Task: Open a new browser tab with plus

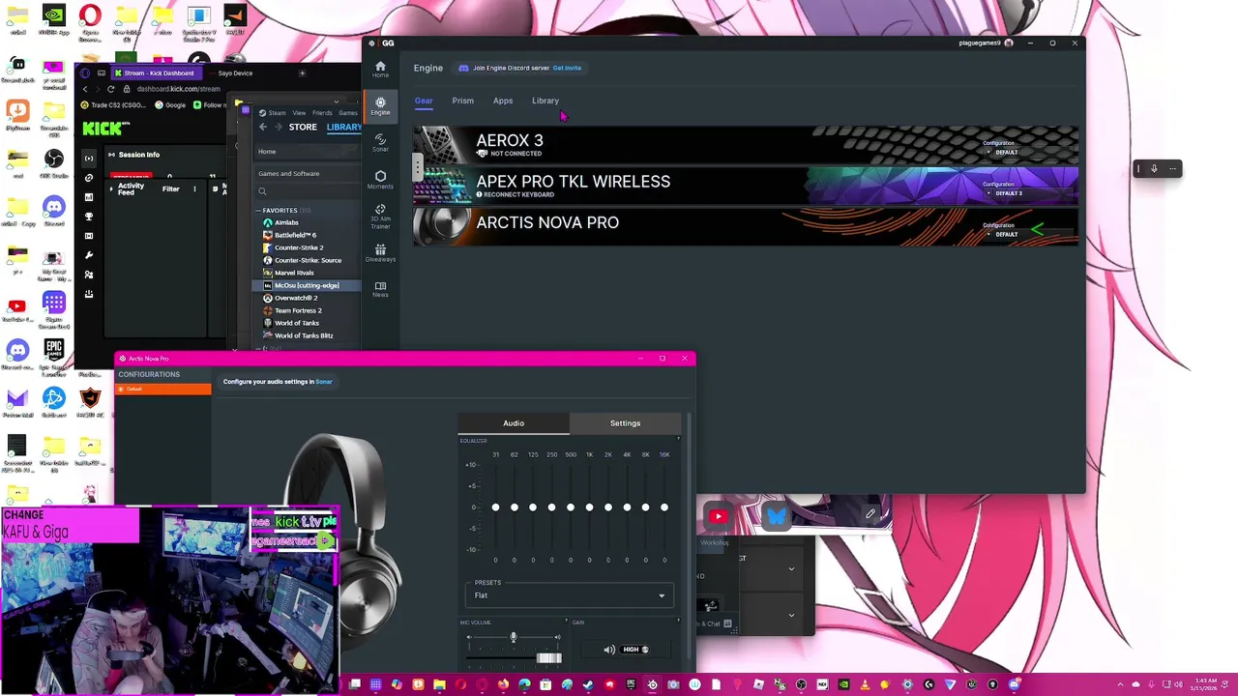Action: click(302, 72)
